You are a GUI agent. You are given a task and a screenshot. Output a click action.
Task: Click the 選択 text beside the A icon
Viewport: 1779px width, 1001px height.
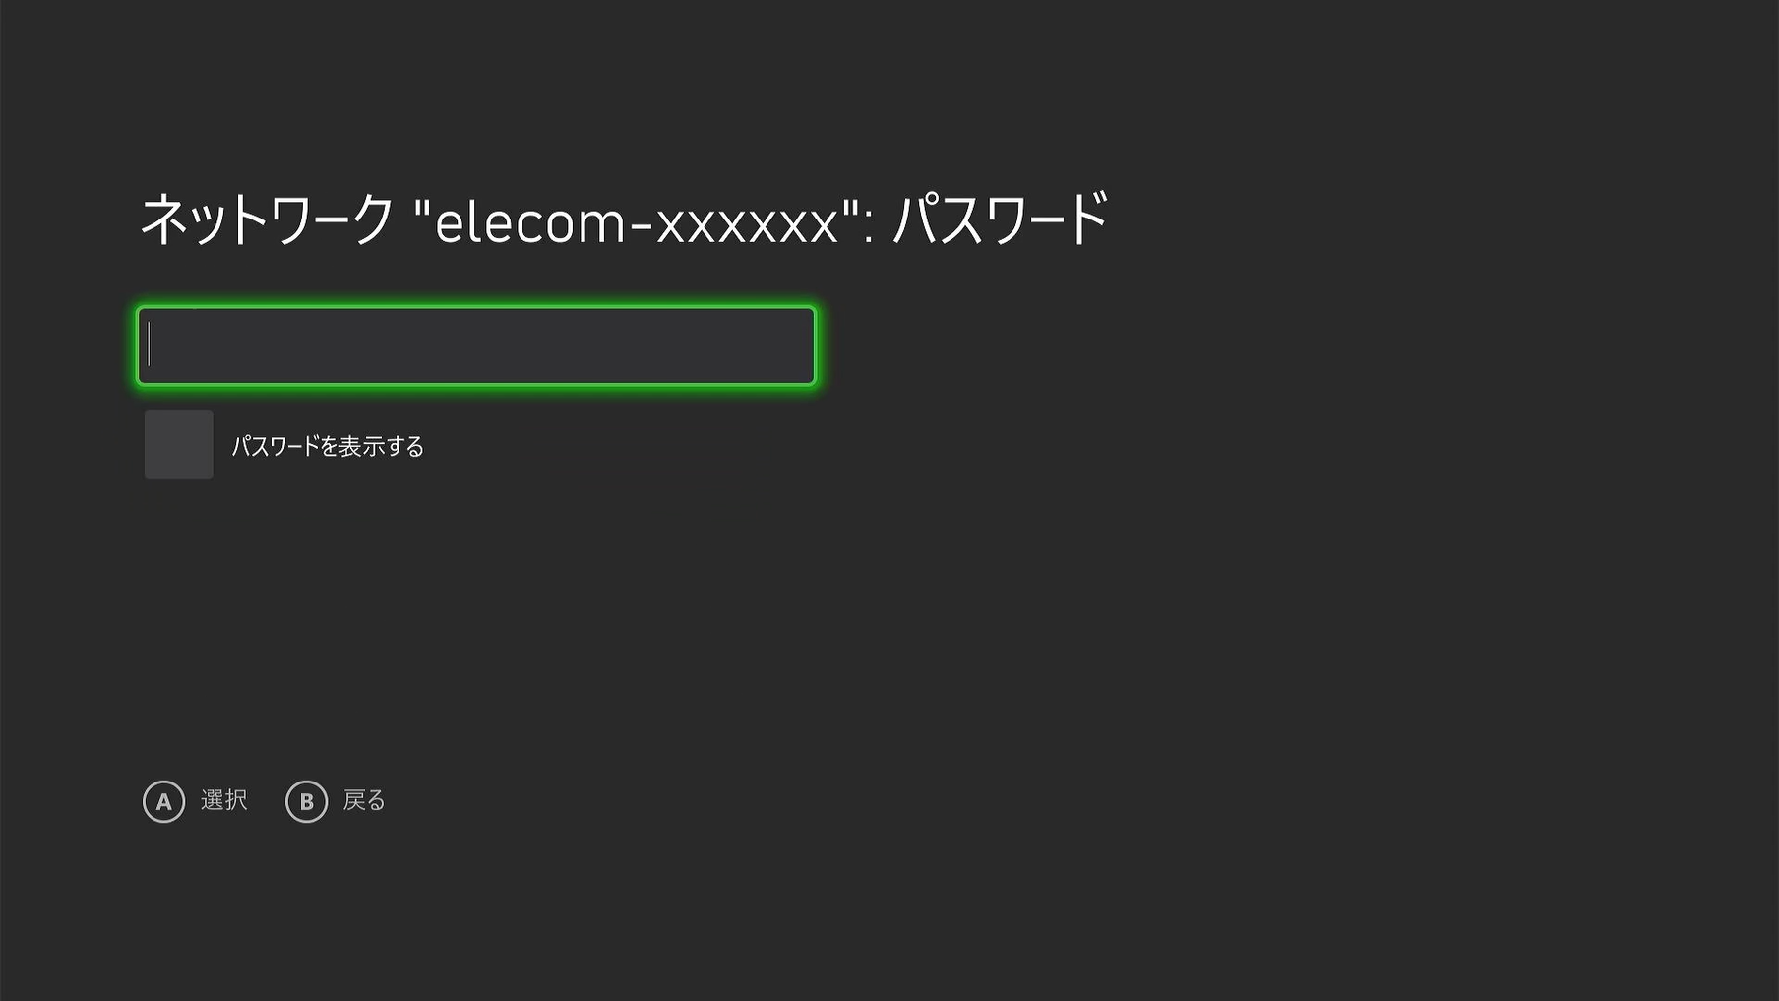(223, 800)
